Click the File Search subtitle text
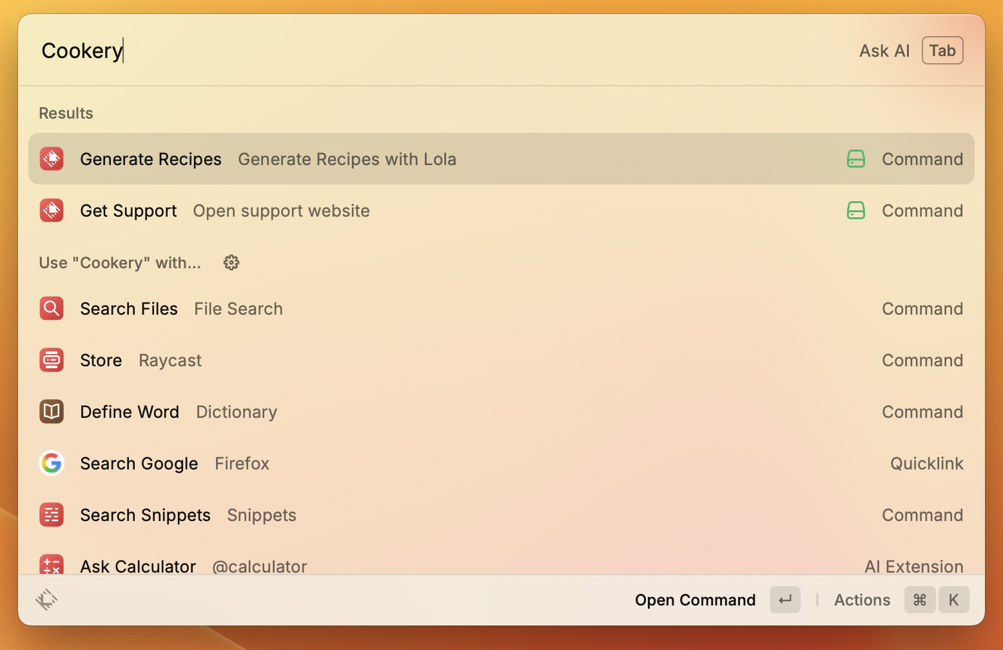1003x650 pixels. tap(239, 308)
